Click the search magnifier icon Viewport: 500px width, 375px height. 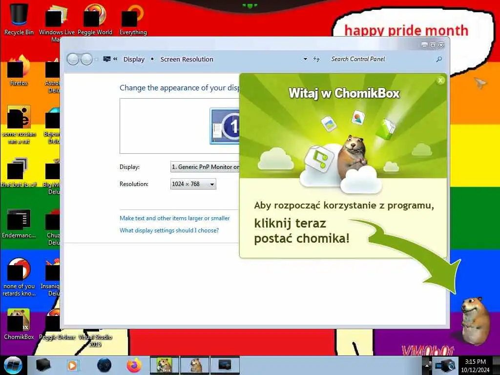click(439, 59)
